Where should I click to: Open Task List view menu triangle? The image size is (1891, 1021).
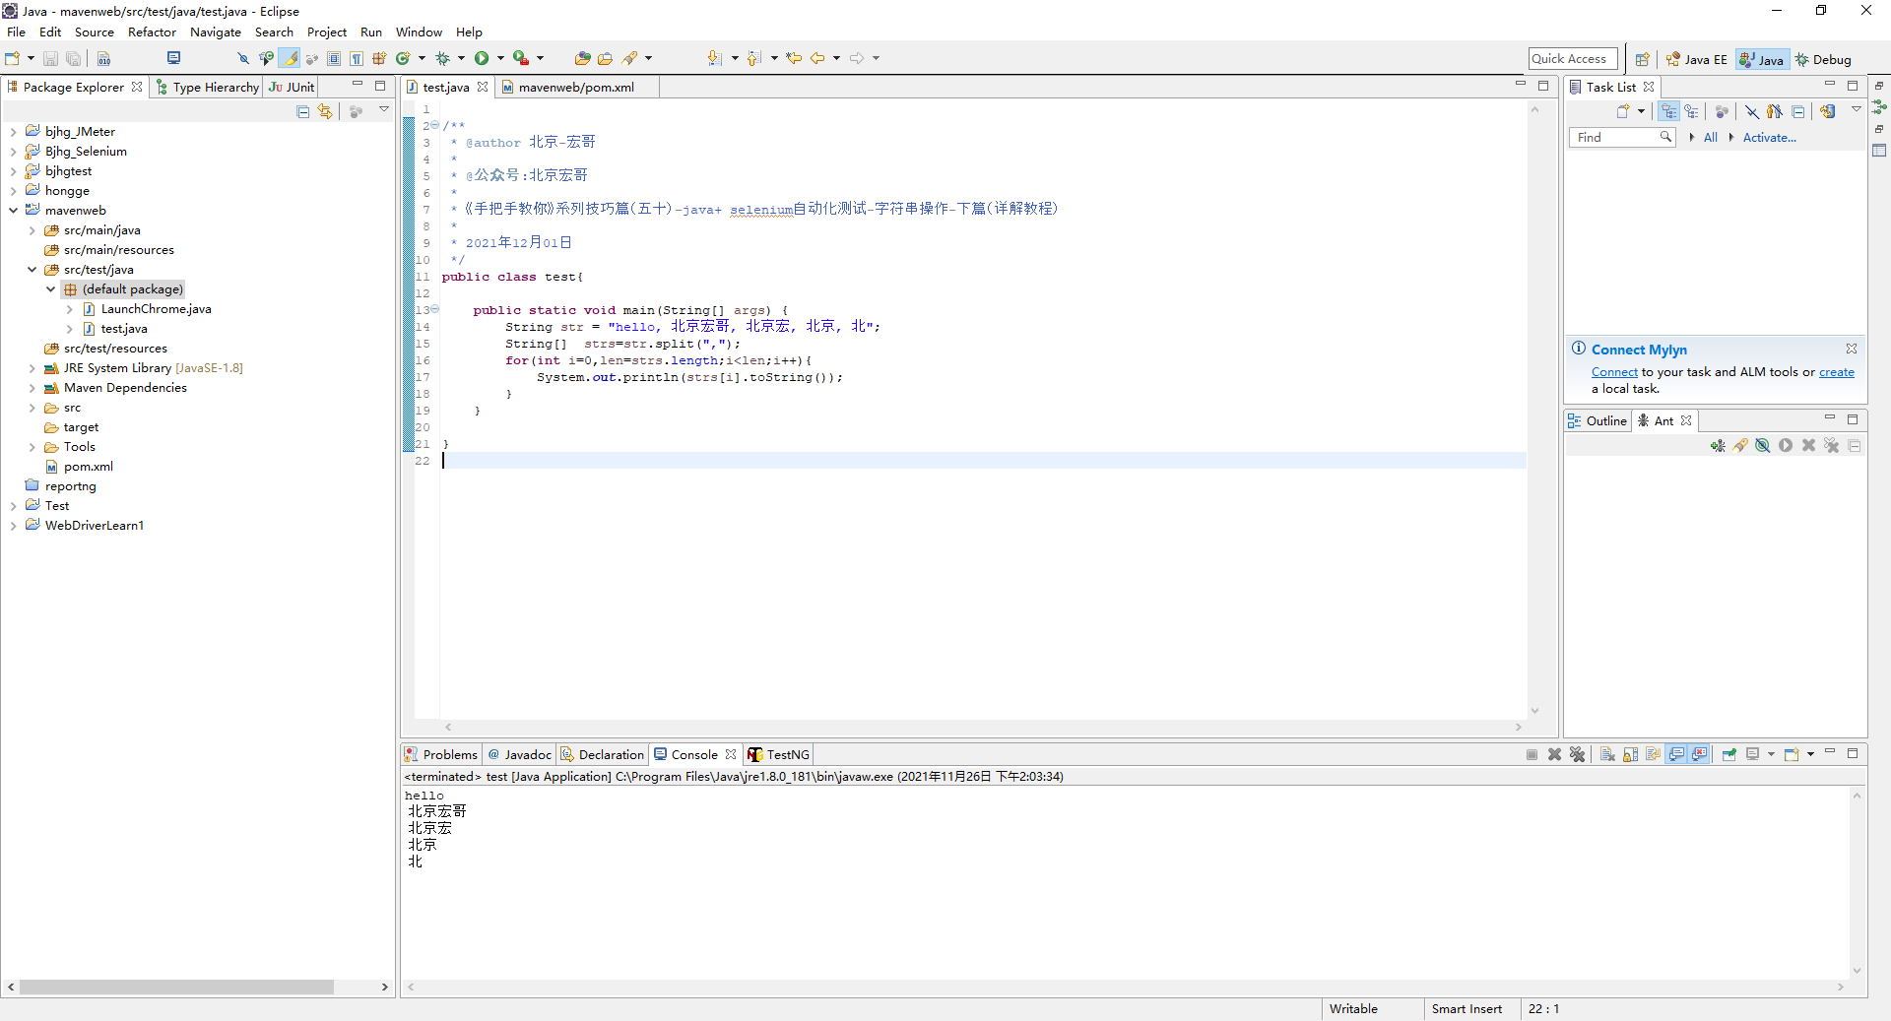pyautogui.click(x=1857, y=110)
